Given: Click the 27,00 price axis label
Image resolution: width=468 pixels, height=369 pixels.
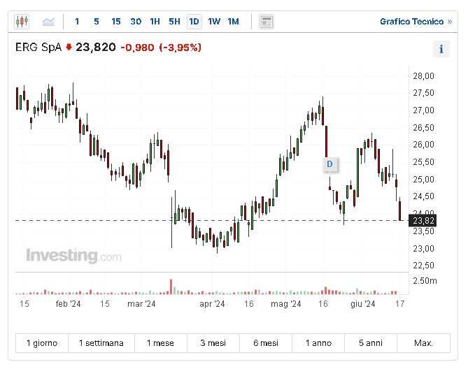Looking at the screenshot, I should pyautogui.click(x=423, y=110).
